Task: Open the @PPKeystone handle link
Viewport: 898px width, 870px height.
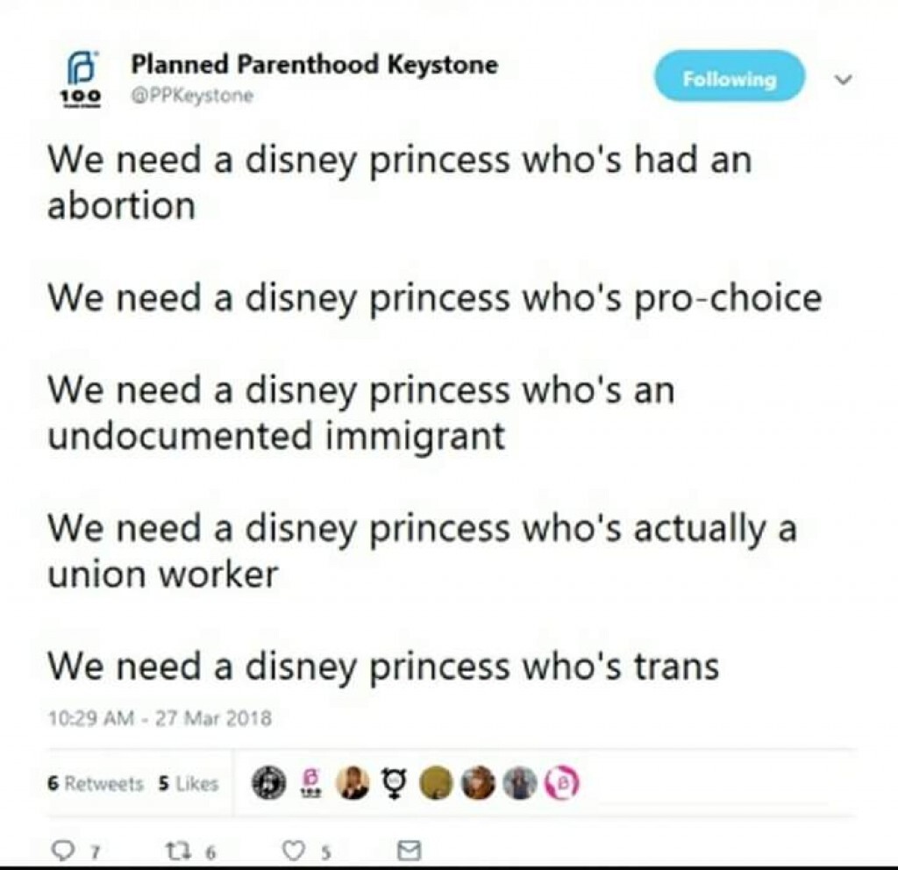Action: [x=192, y=96]
